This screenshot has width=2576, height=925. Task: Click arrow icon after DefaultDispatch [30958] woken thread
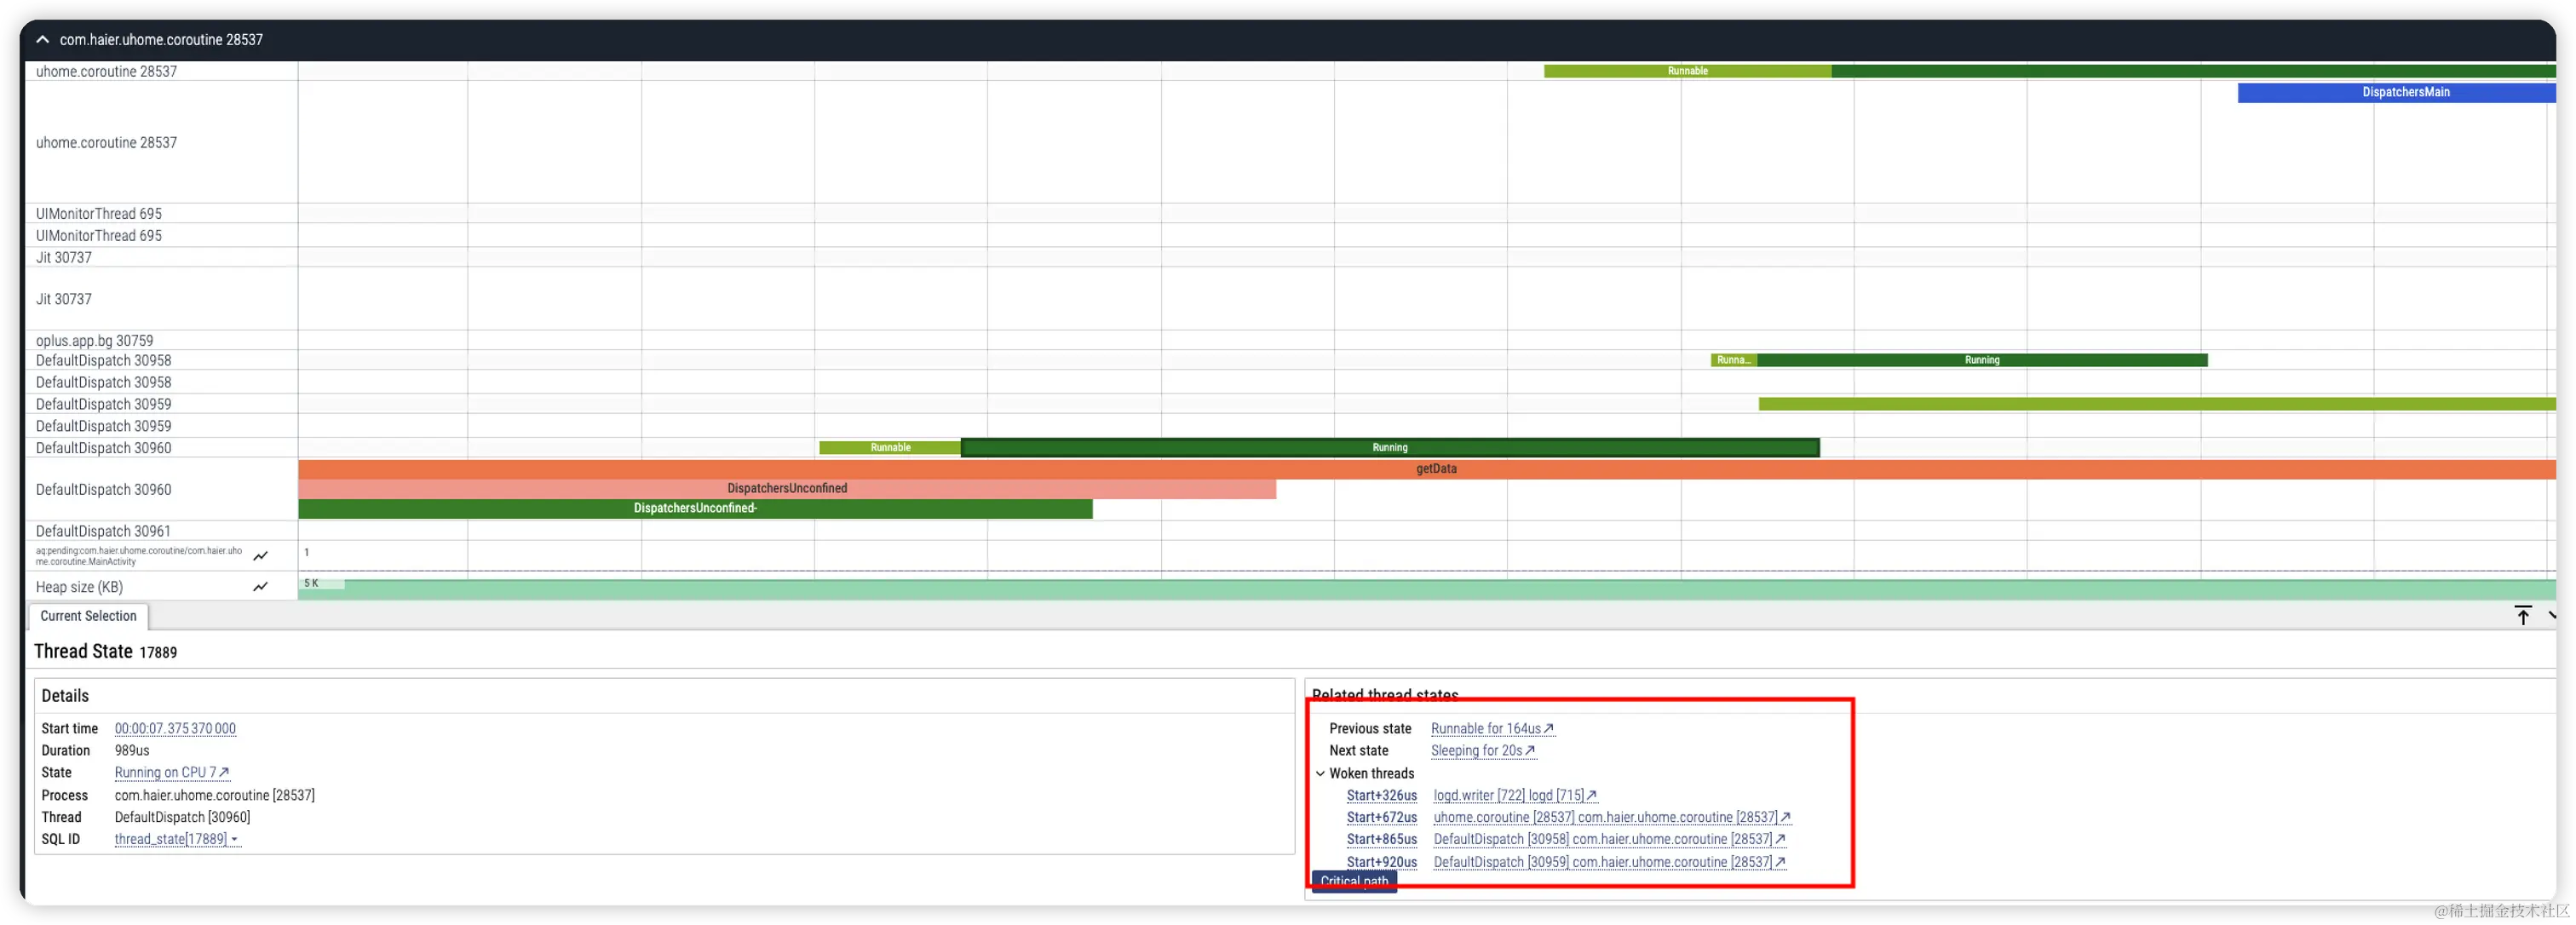click(1780, 840)
